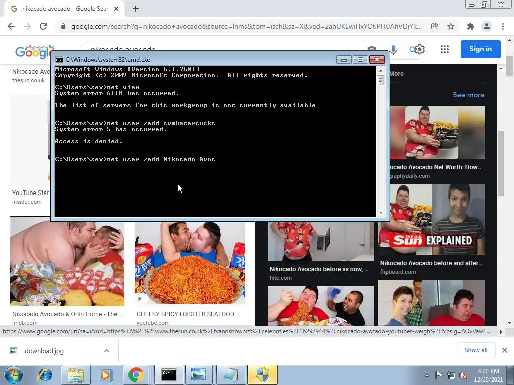The width and height of the screenshot is (514, 385).
Task: Click the address bar URL
Action: [x=246, y=26]
